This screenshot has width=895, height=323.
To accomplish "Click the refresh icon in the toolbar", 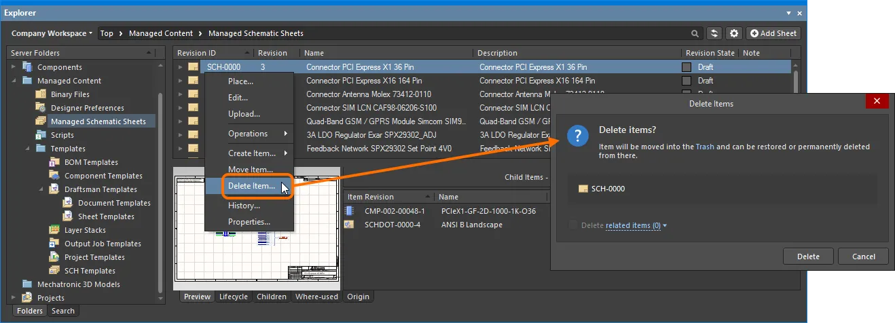I will point(714,33).
